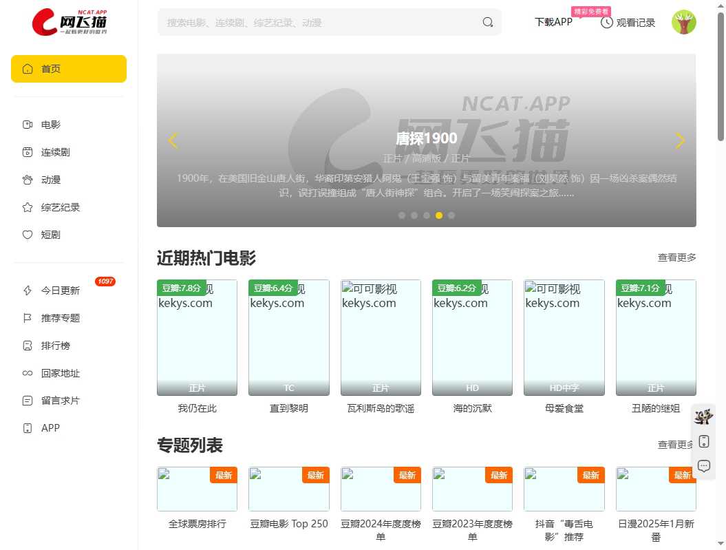Open the feedback chat bubble floating icon
Screen dimensions: 726x550
[x=703, y=465]
